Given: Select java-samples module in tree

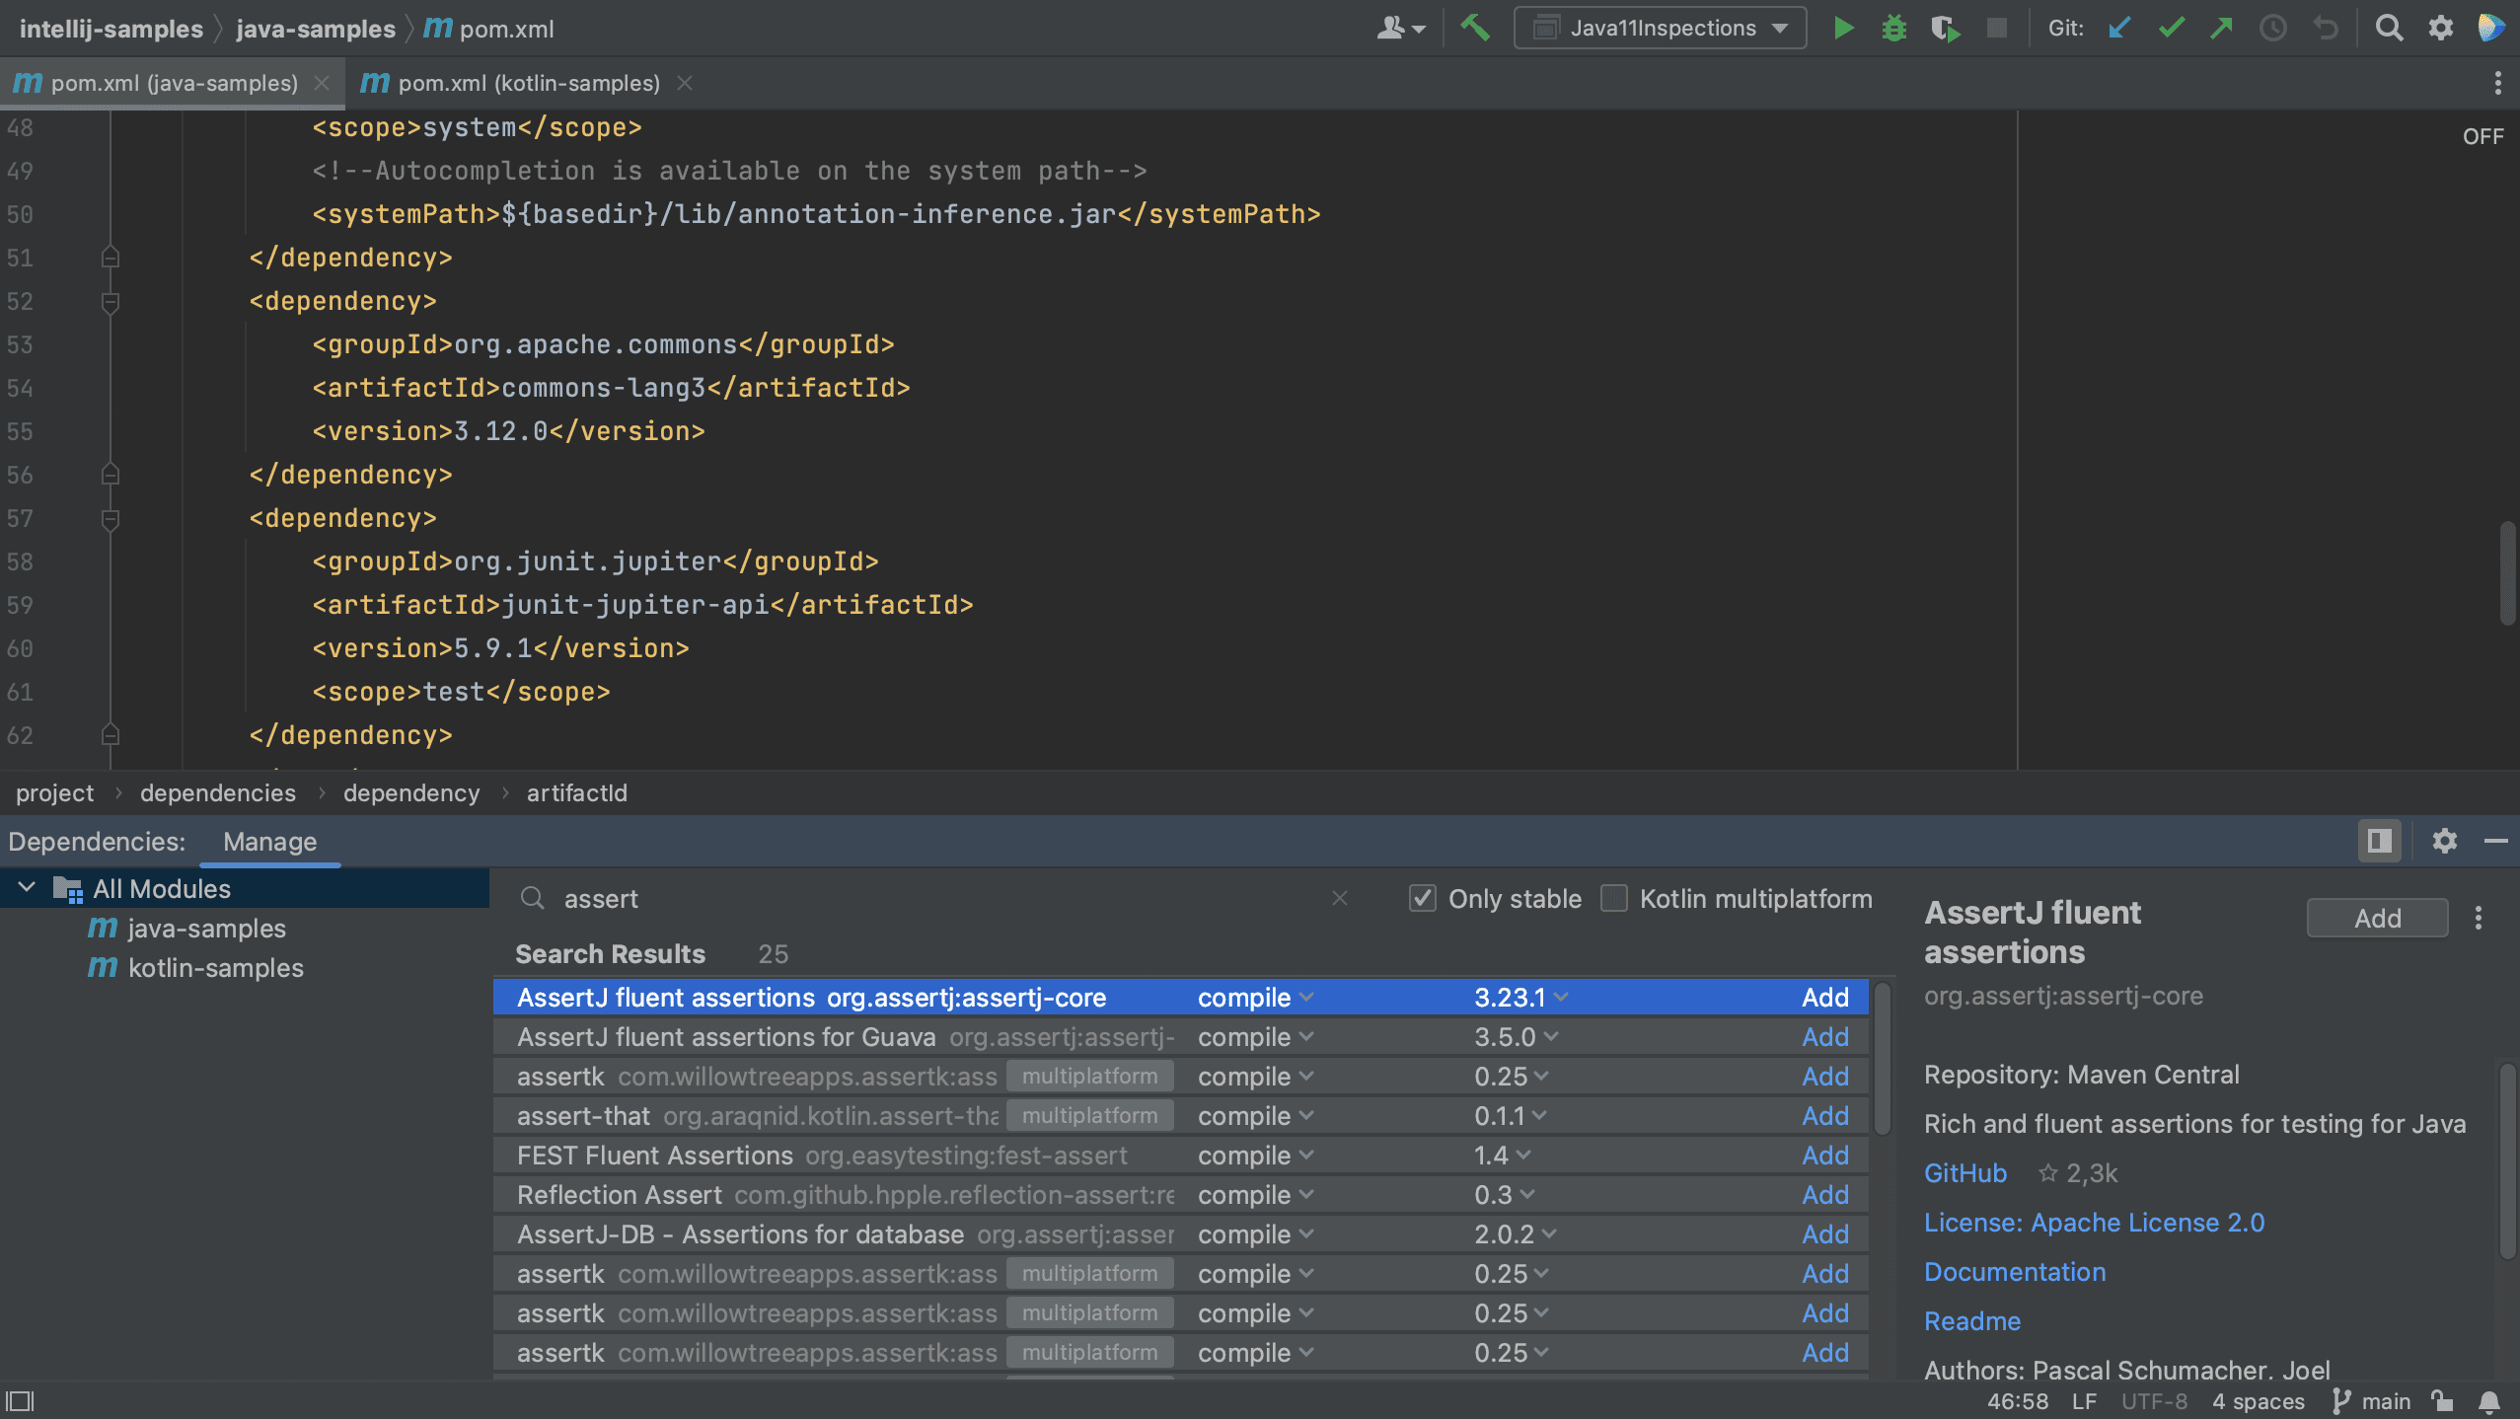Looking at the screenshot, I should pyautogui.click(x=206, y=928).
